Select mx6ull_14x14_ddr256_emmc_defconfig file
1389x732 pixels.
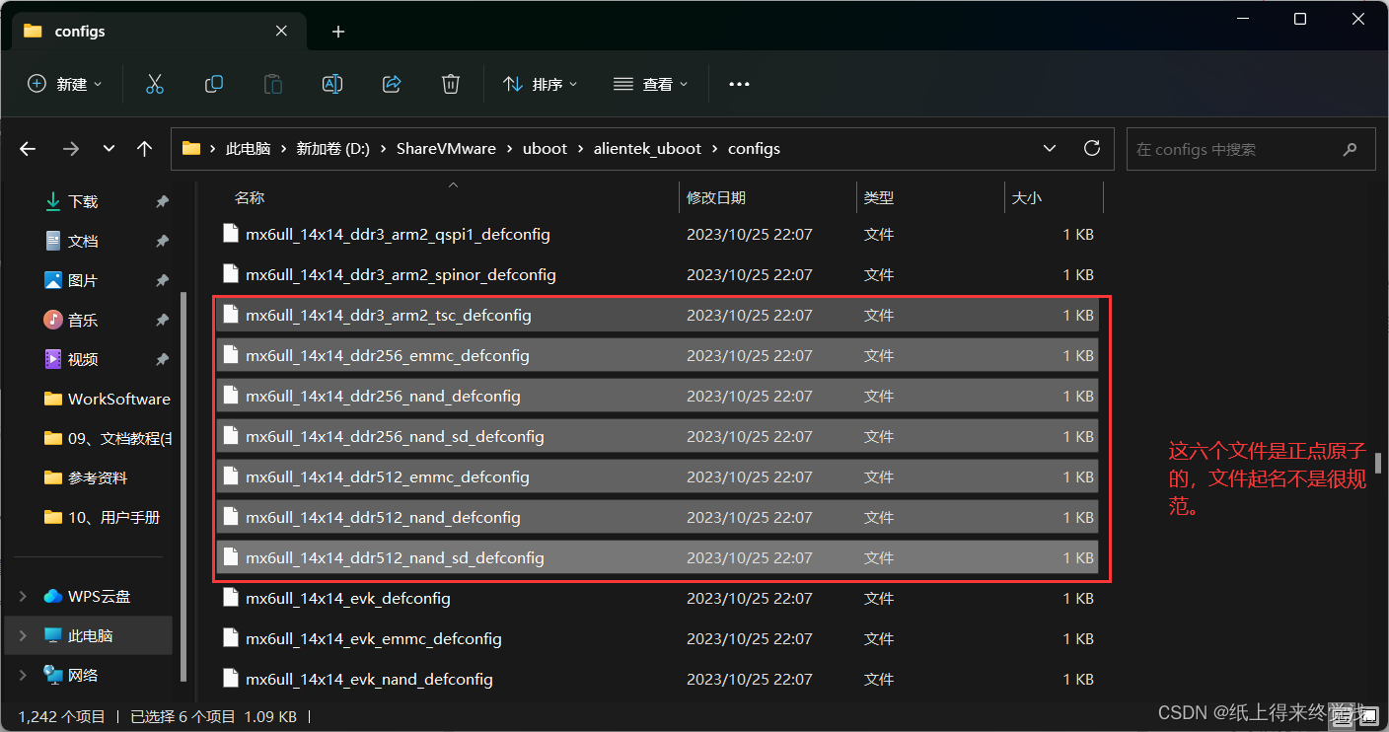pyautogui.click(x=657, y=355)
